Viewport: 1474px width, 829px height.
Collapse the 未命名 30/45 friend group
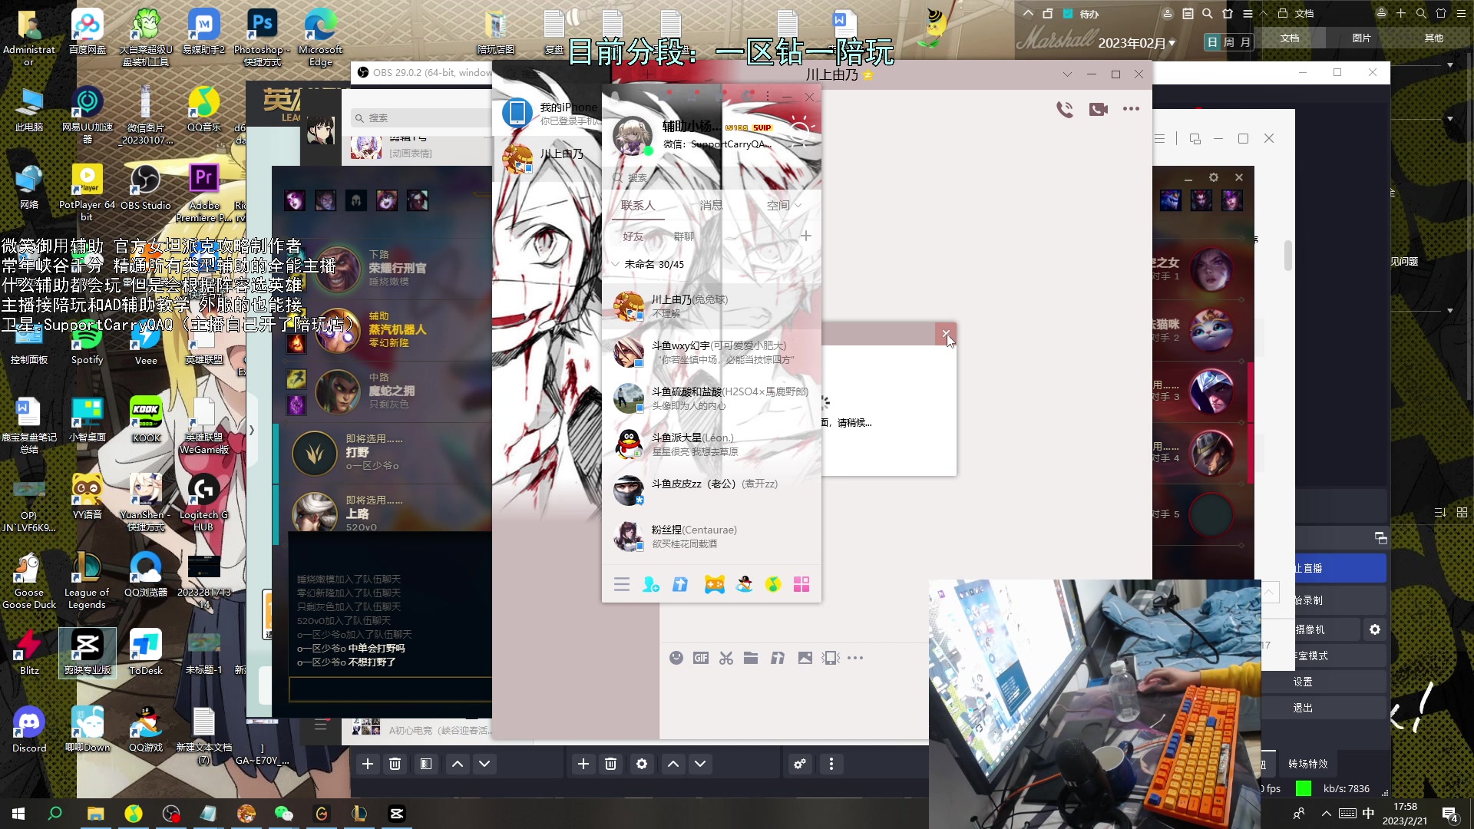click(x=615, y=264)
